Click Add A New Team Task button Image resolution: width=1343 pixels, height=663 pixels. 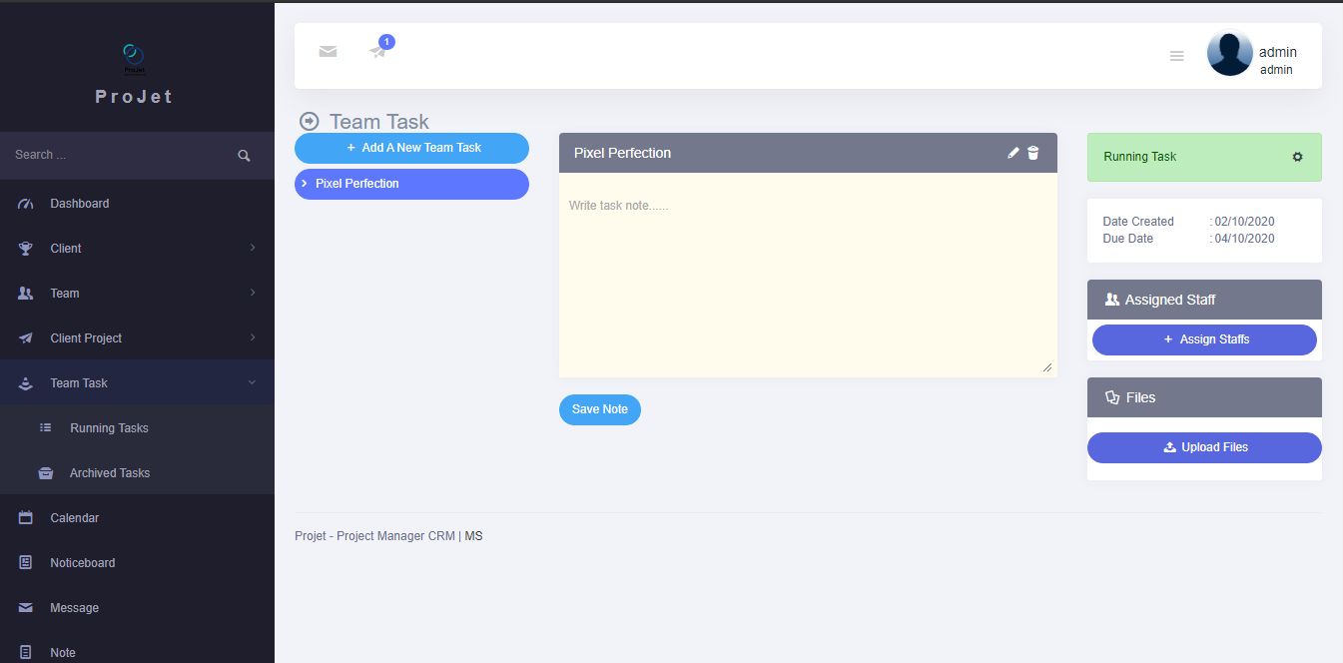(x=411, y=148)
